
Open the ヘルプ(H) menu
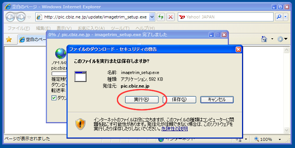pos(145,28)
